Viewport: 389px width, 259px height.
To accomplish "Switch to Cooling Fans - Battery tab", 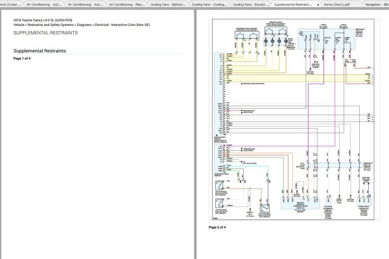I will 167,4.
